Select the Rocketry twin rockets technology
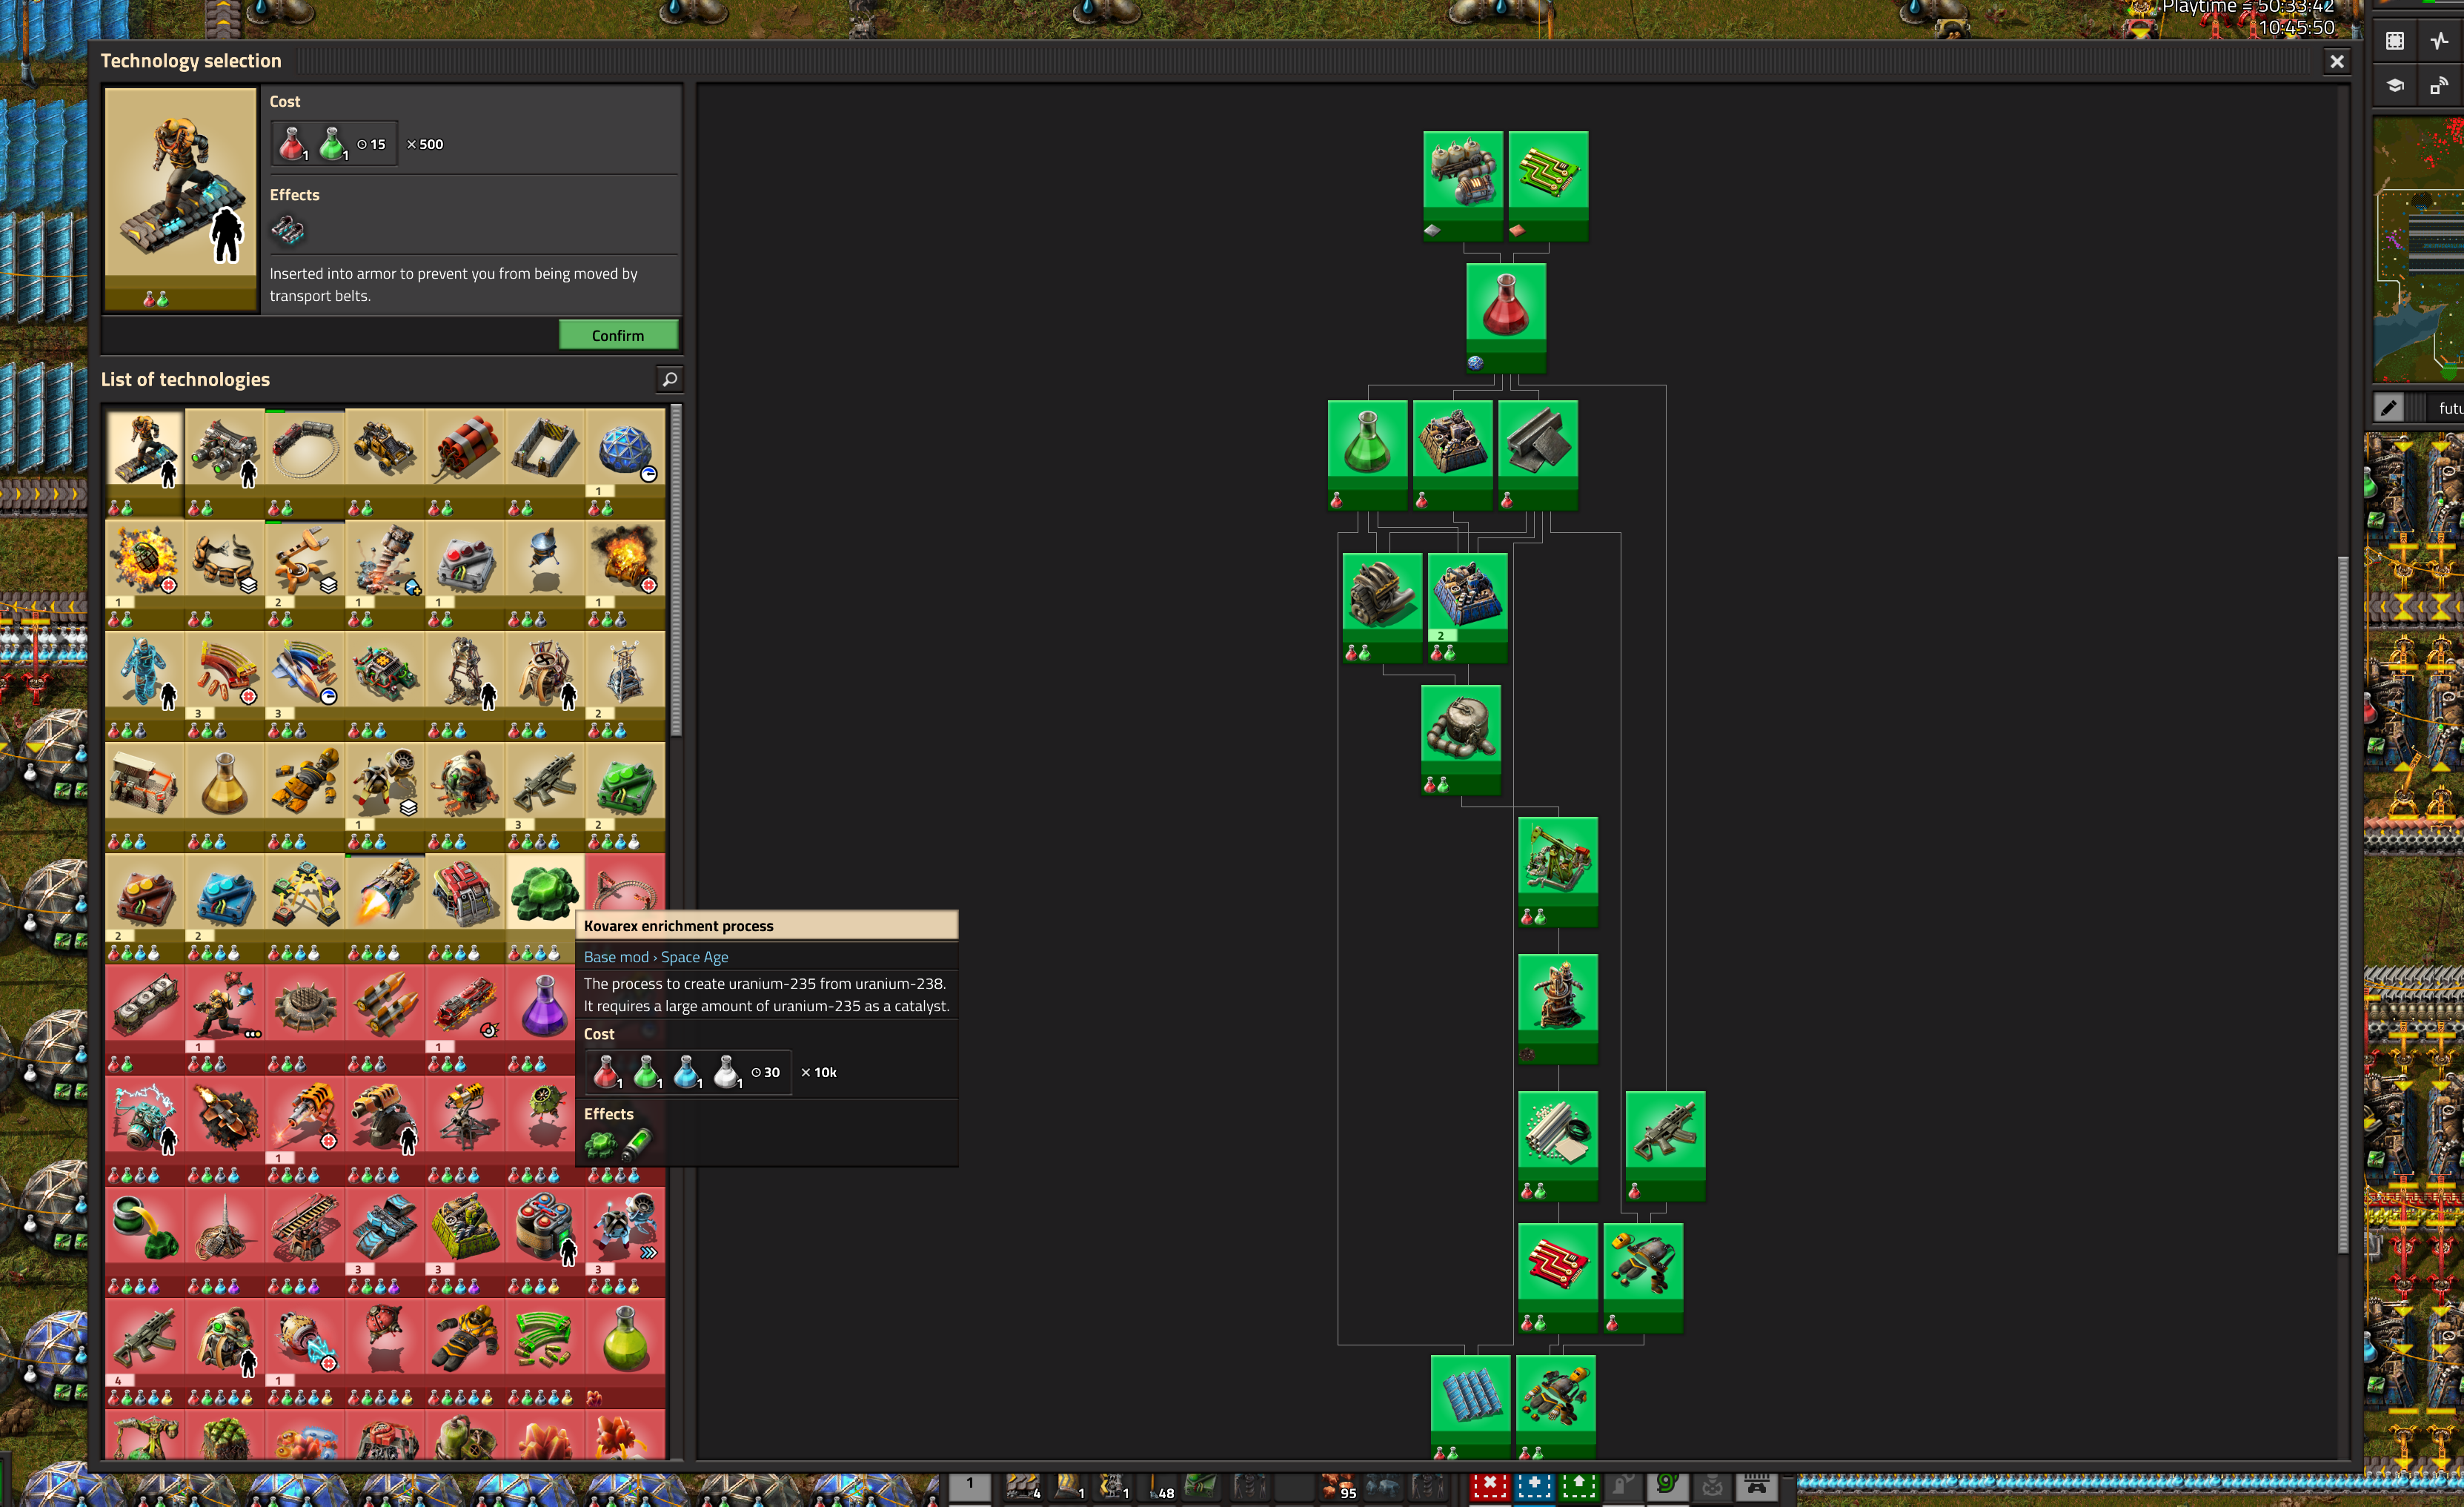This screenshot has height=1507, width=2464. tap(385, 1019)
